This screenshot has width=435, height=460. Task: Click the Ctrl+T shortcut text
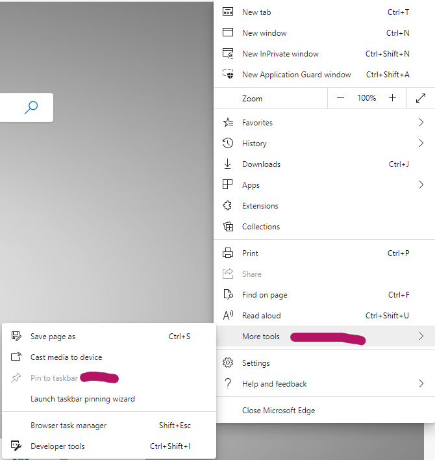click(399, 12)
